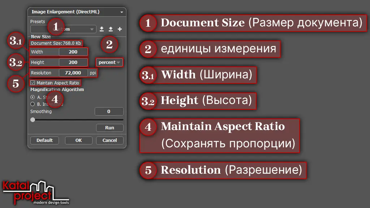
Task: Click the plus icon to add preset
Action: pyautogui.click(x=120, y=29)
